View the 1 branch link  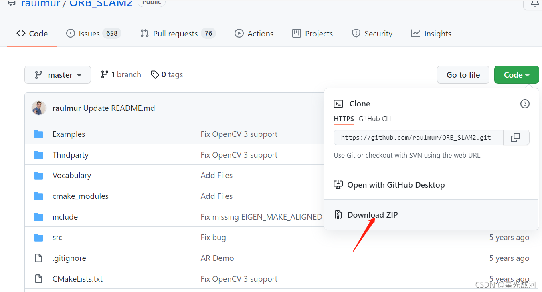pyautogui.click(x=121, y=74)
